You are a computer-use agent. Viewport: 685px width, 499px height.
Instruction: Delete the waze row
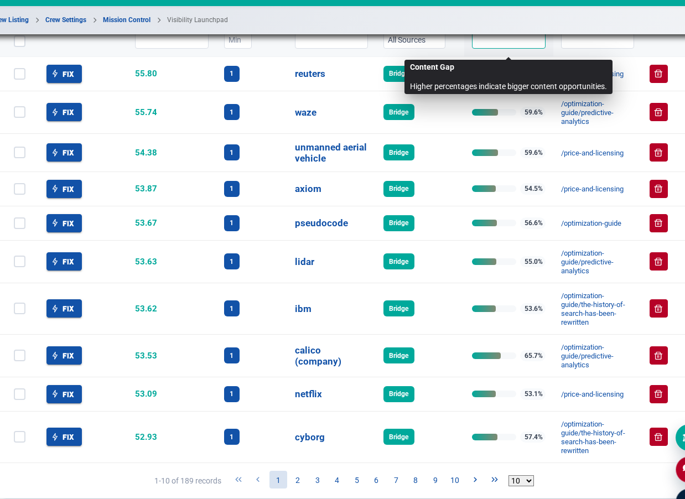coord(658,112)
